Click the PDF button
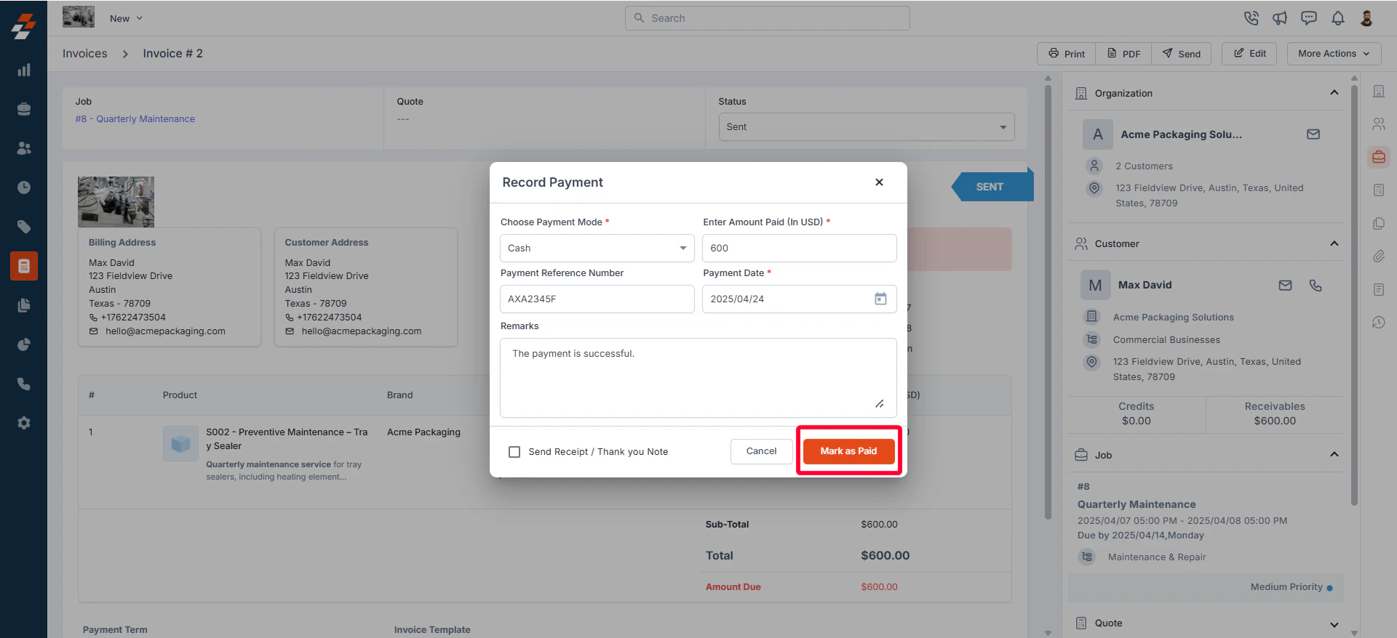The width and height of the screenshot is (1397, 638). tap(1123, 54)
